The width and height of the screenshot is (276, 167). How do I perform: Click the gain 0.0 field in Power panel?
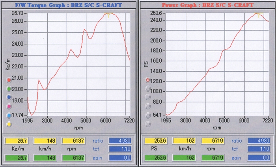[259, 158]
